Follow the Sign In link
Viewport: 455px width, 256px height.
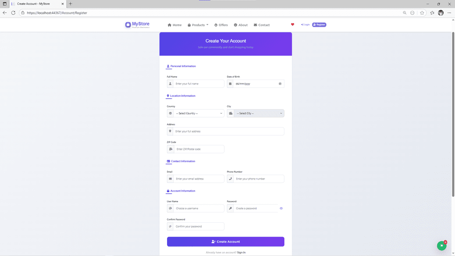click(x=241, y=252)
